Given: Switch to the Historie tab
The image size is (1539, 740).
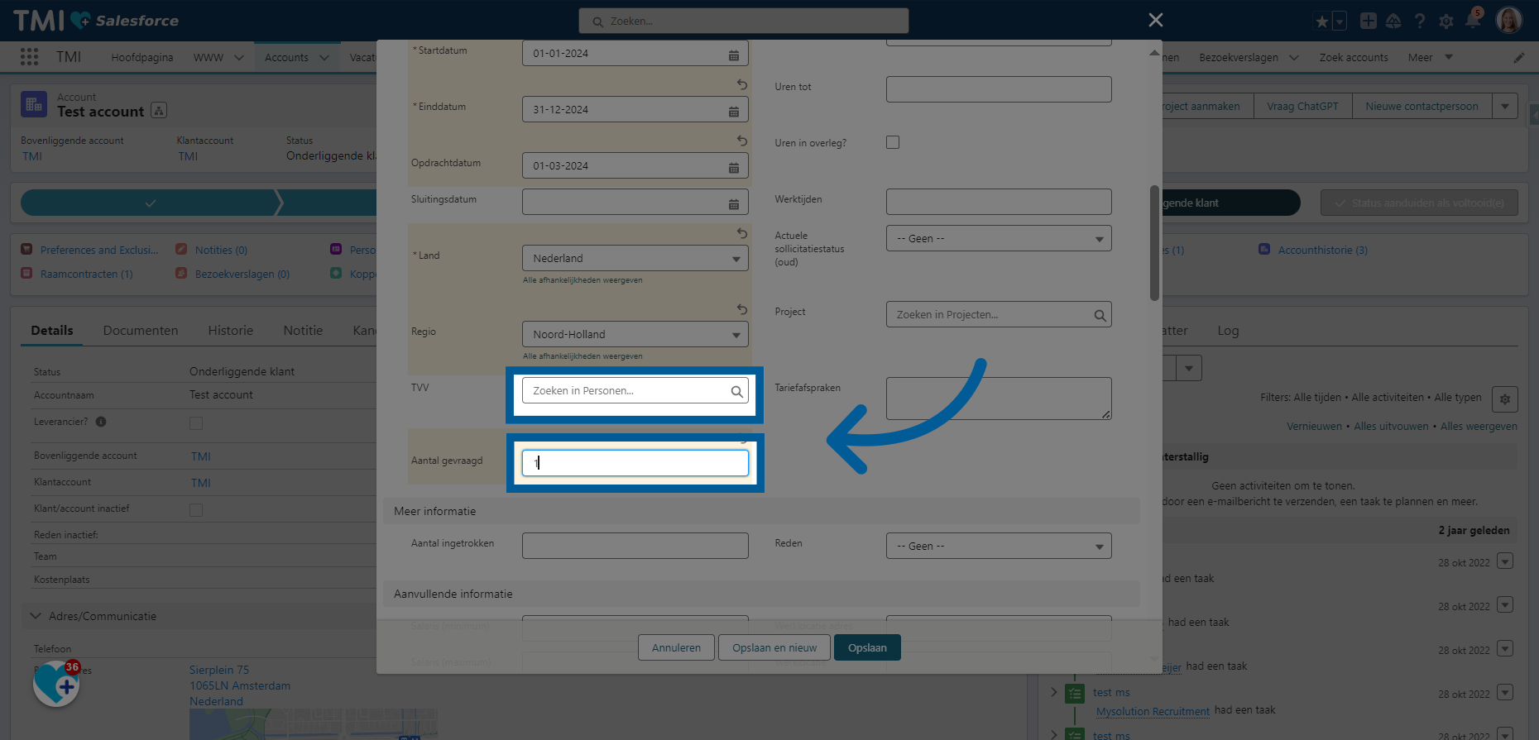Looking at the screenshot, I should 231,330.
